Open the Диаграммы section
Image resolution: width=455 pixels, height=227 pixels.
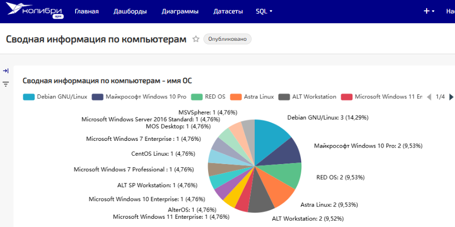[x=180, y=11]
